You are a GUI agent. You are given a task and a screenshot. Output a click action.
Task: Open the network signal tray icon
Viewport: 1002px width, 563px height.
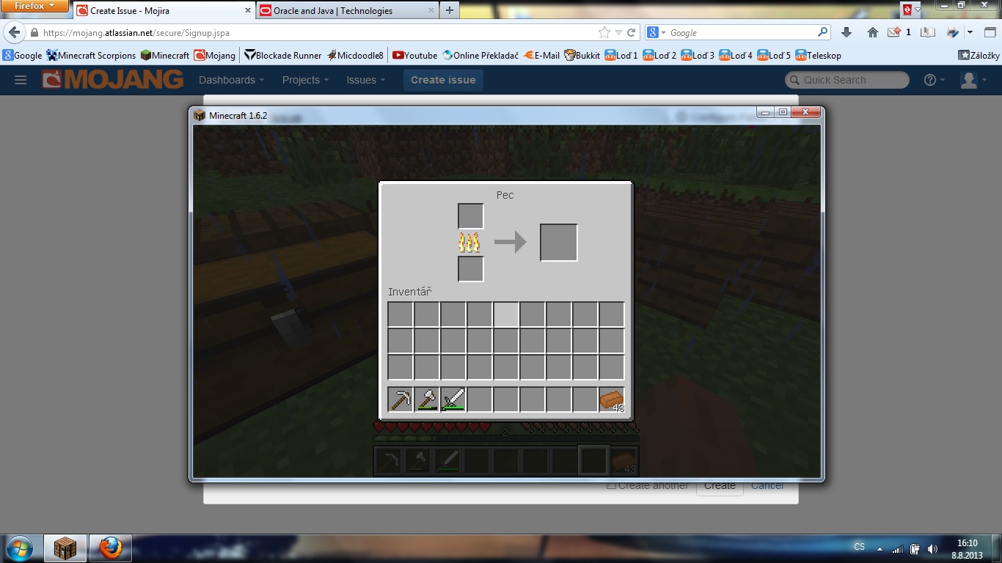point(898,548)
